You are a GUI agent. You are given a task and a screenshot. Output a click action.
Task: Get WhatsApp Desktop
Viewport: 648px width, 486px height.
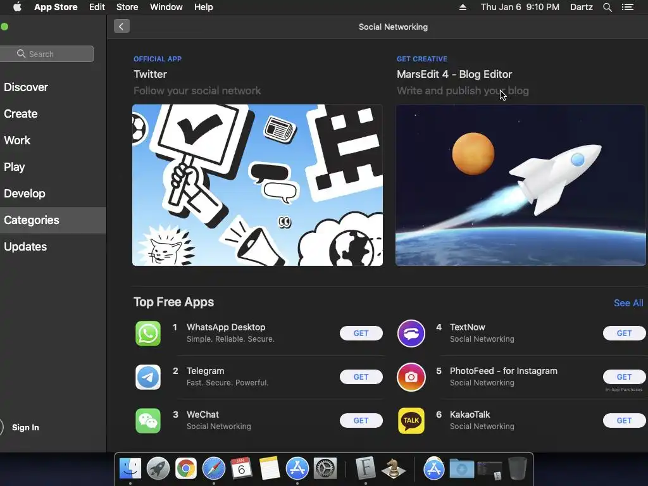(x=361, y=333)
